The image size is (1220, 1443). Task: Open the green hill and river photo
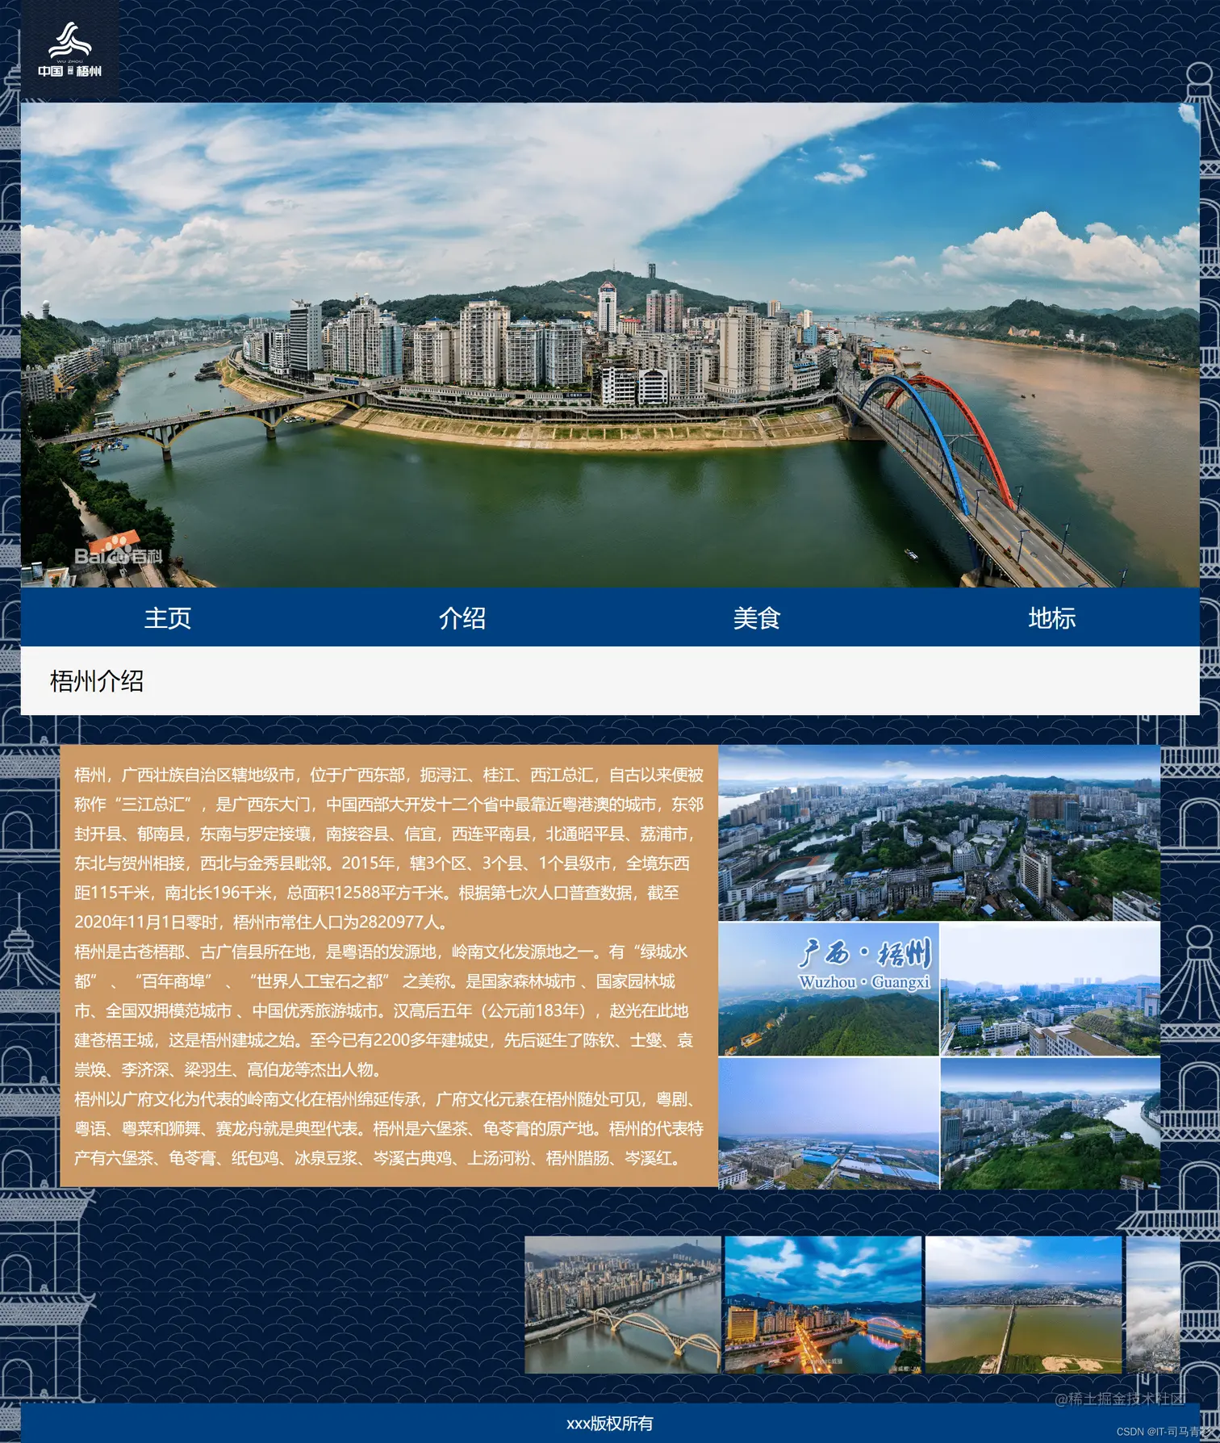tap(1051, 1123)
